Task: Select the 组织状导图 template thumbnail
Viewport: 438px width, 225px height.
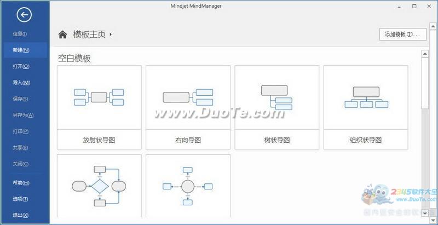Action: point(366,97)
